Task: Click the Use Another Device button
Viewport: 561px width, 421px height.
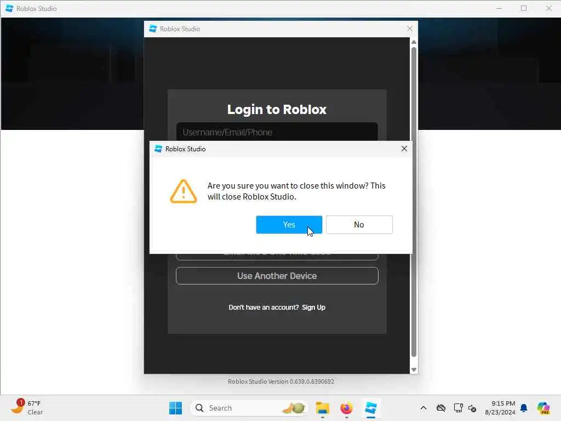Action: pos(277,276)
